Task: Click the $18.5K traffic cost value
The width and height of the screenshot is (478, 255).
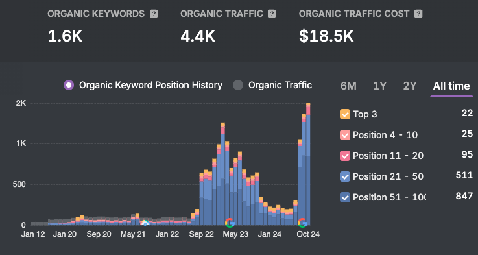Action: [x=326, y=36]
